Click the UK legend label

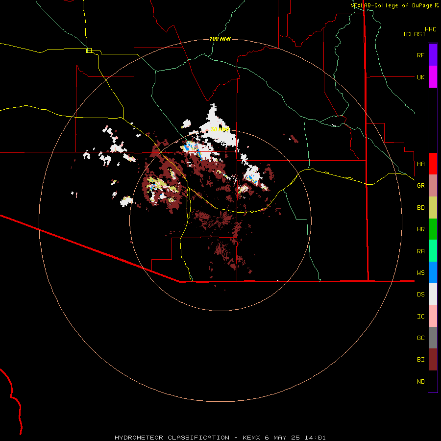420,77
